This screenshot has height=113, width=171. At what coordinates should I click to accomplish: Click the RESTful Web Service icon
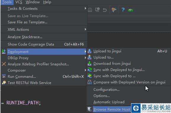(4, 83)
